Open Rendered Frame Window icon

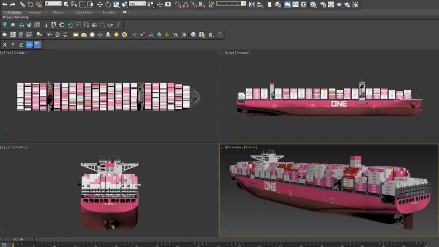(331, 4)
